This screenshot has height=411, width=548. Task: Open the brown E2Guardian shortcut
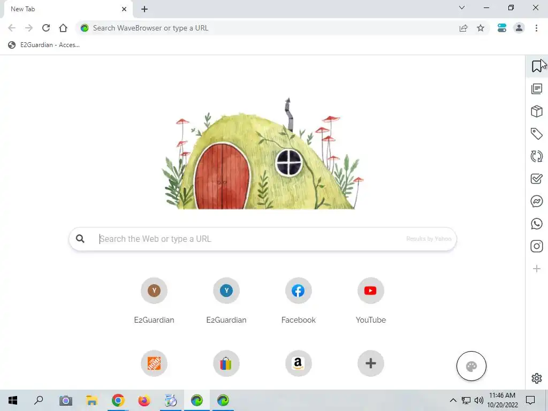point(154,291)
